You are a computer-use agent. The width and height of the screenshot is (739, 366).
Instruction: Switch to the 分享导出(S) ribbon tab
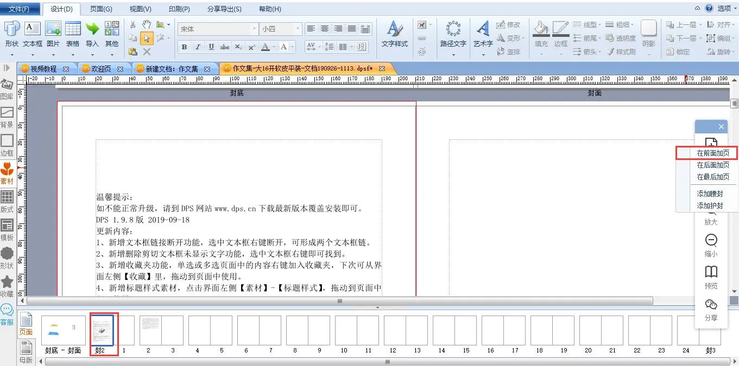coord(224,9)
